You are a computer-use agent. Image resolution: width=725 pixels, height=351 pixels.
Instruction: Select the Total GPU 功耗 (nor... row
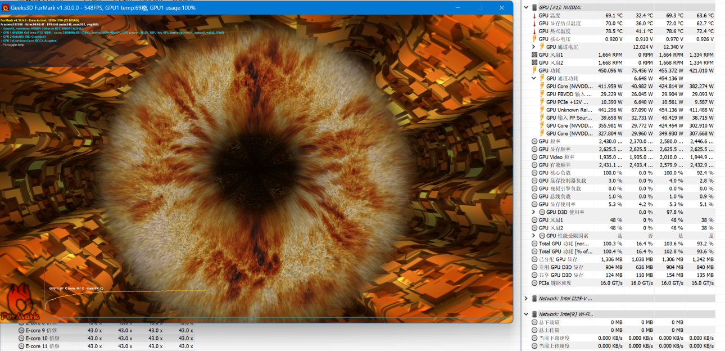click(x=623, y=244)
